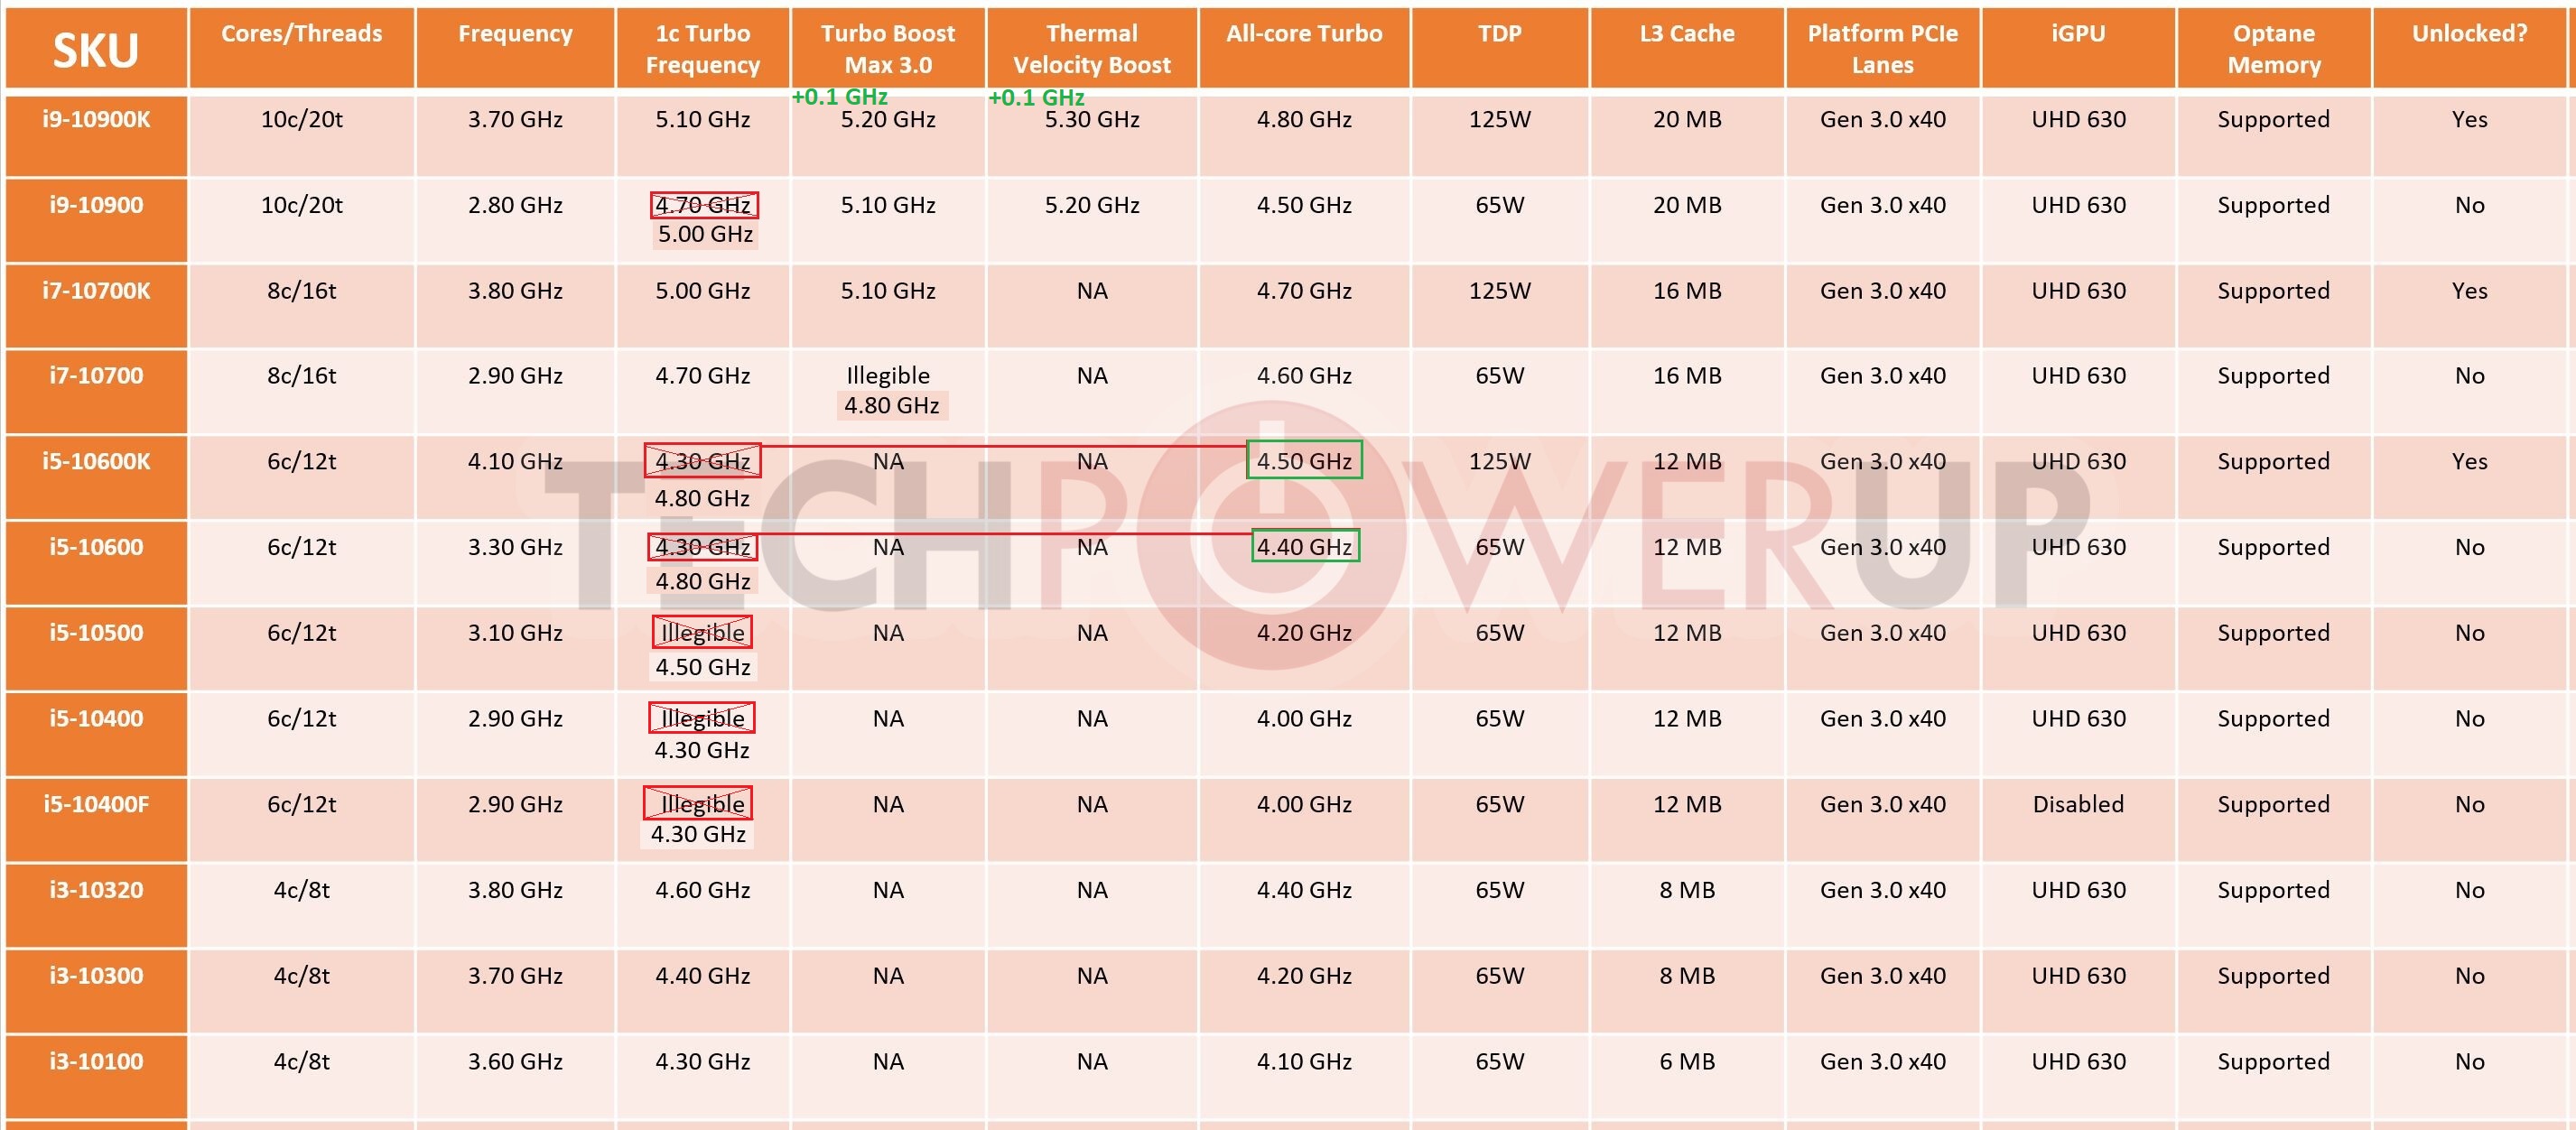Screen dimensions: 2576x1130
Task: Select the 4.60 GHz All-core Turbo for i7-10700
Action: click(1304, 376)
